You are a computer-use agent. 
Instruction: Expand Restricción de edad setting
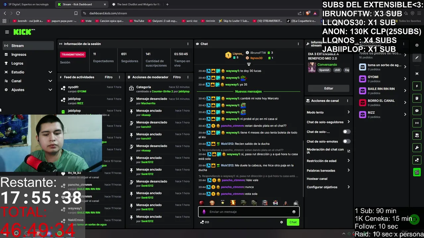[328, 161]
